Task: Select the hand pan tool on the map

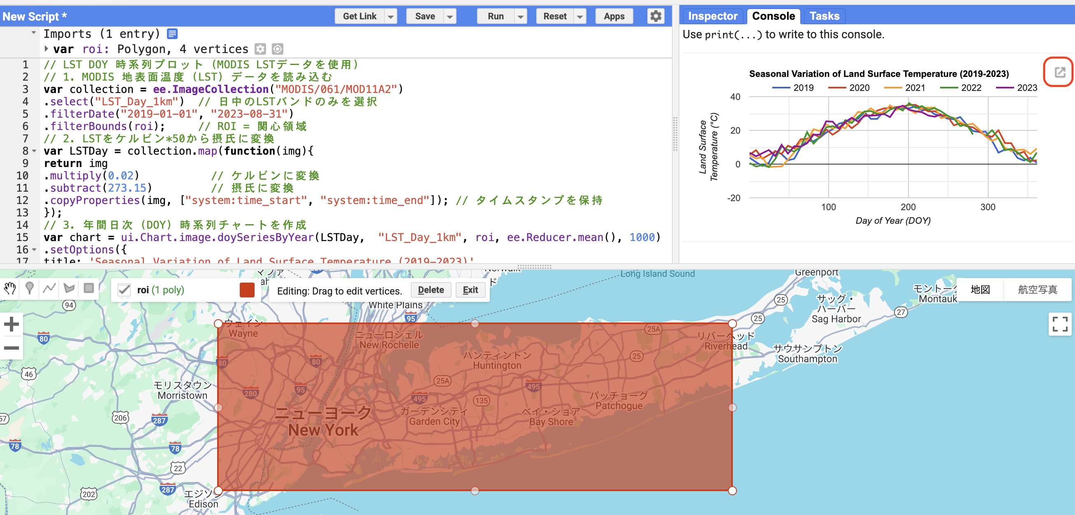Action: (10, 288)
